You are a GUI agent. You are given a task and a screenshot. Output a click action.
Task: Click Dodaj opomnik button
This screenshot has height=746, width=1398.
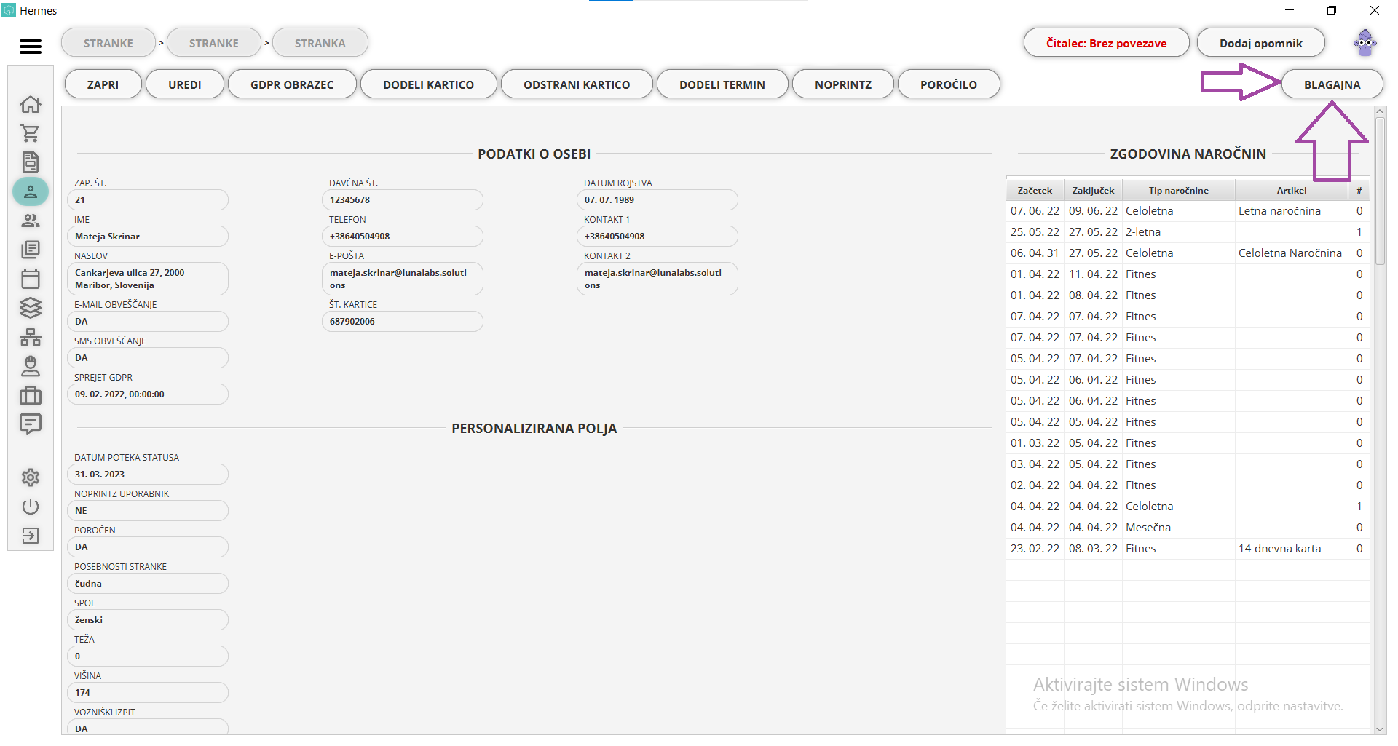1261,43
